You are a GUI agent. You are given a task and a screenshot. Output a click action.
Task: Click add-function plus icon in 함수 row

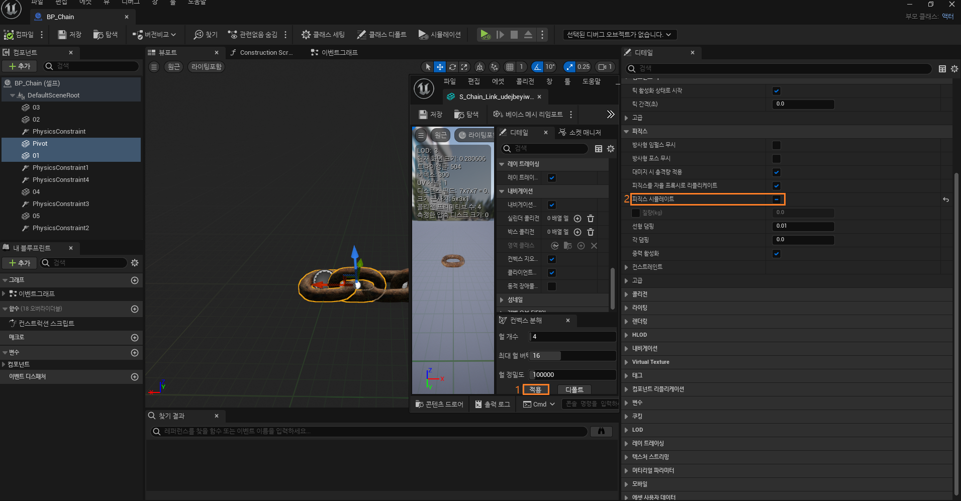click(135, 309)
